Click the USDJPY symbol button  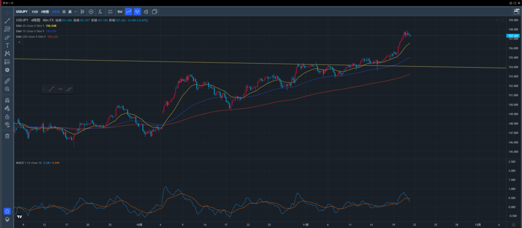click(21, 11)
